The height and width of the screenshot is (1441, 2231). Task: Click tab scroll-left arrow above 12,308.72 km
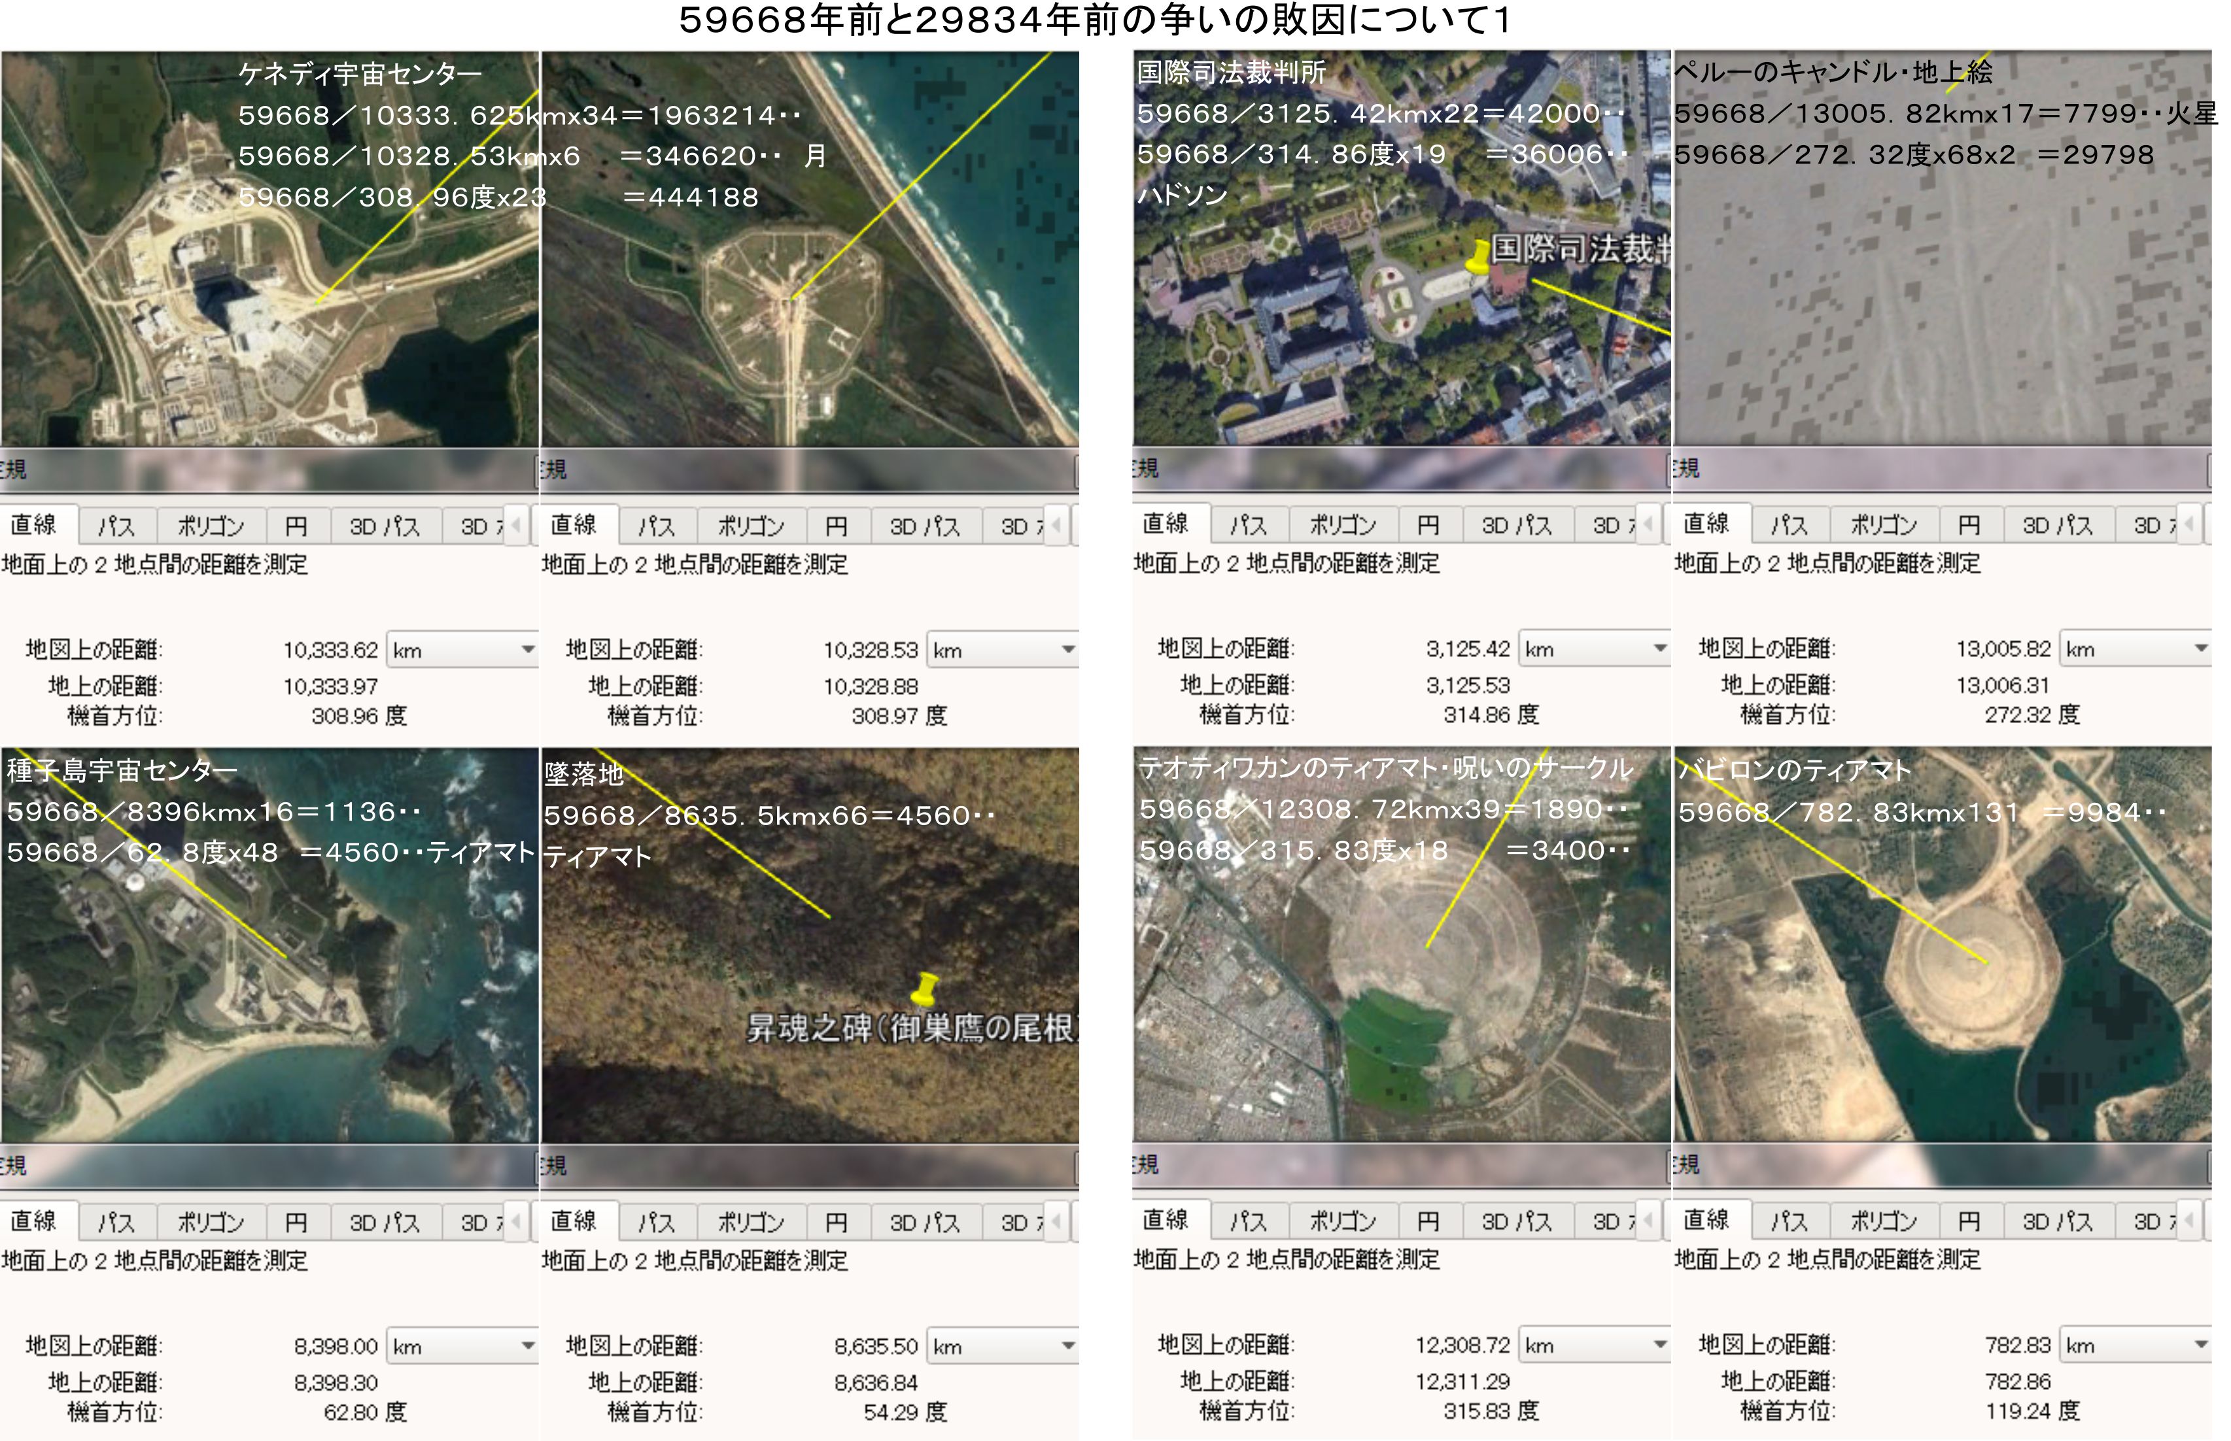coord(1649,1220)
